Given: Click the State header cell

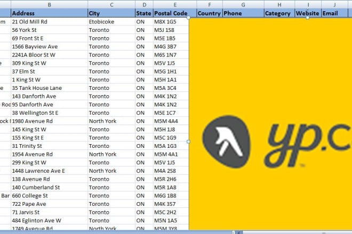Looking at the screenshot, I should 144,13.
